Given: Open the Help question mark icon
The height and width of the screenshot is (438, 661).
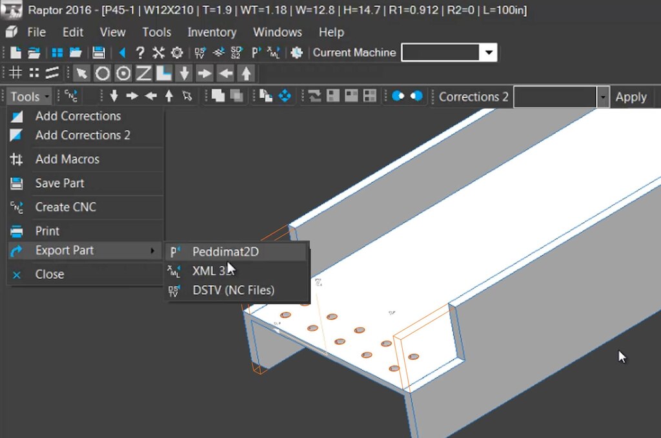Looking at the screenshot, I should tap(140, 53).
